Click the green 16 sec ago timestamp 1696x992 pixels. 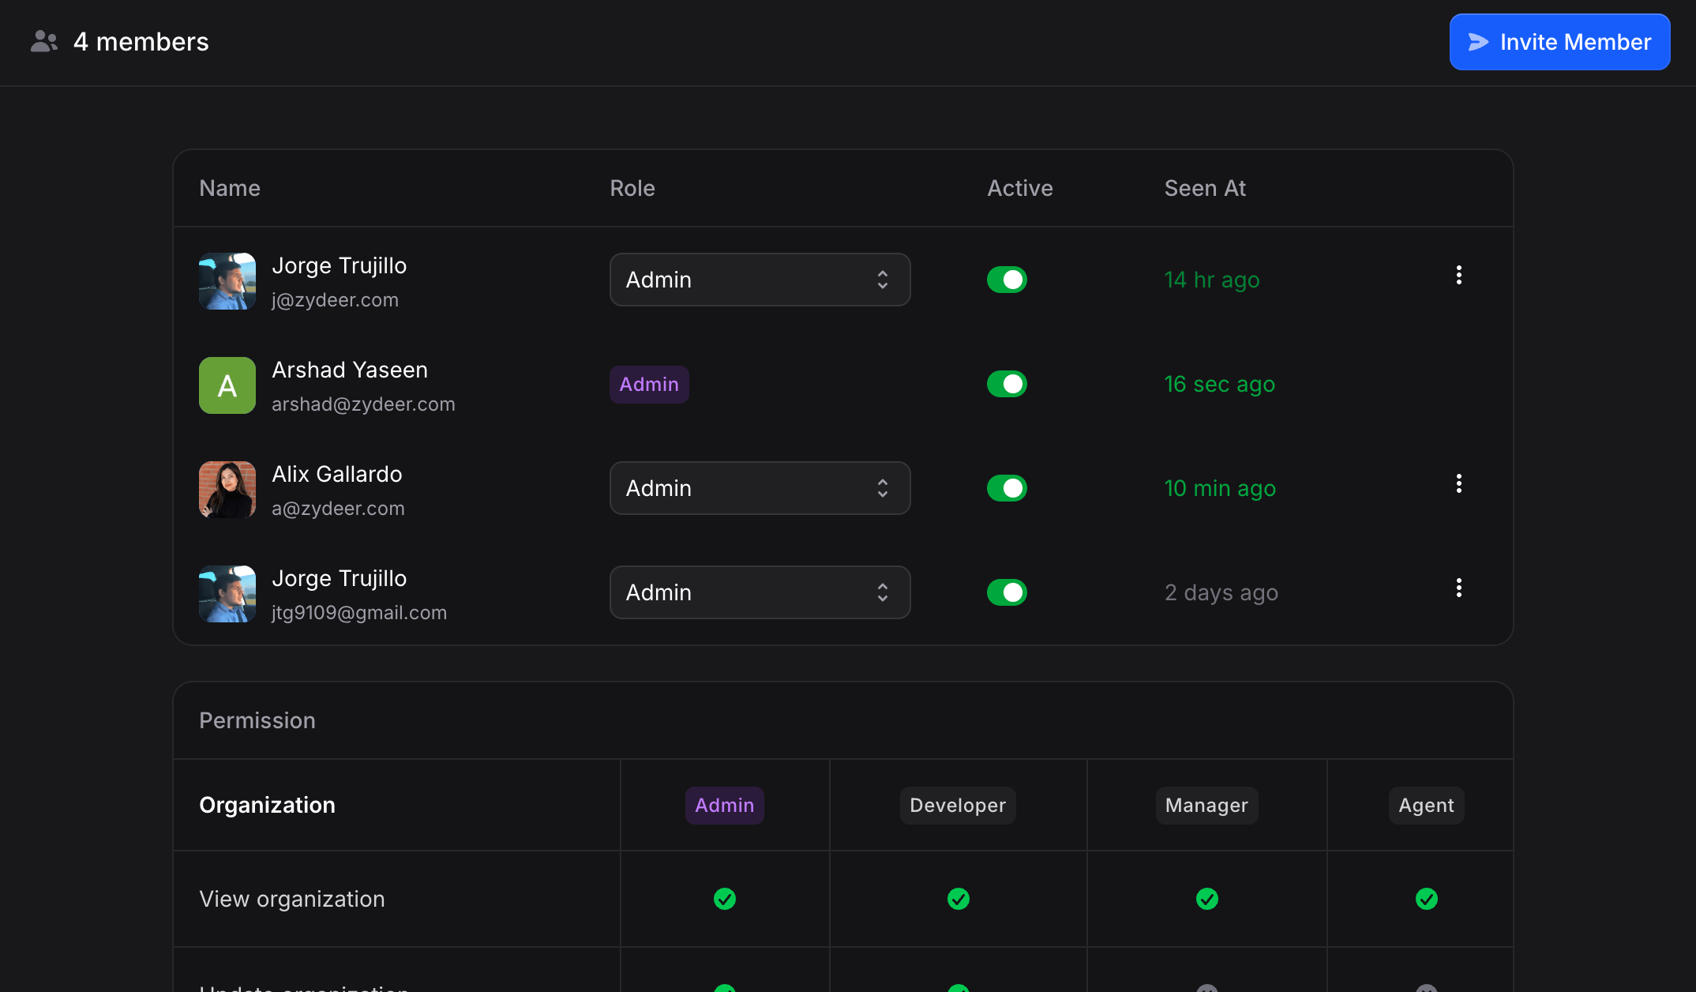point(1219,385)
